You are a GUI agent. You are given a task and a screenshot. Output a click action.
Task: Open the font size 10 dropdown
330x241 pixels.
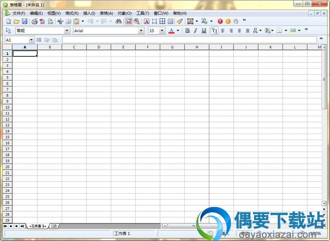pos(162,31)
